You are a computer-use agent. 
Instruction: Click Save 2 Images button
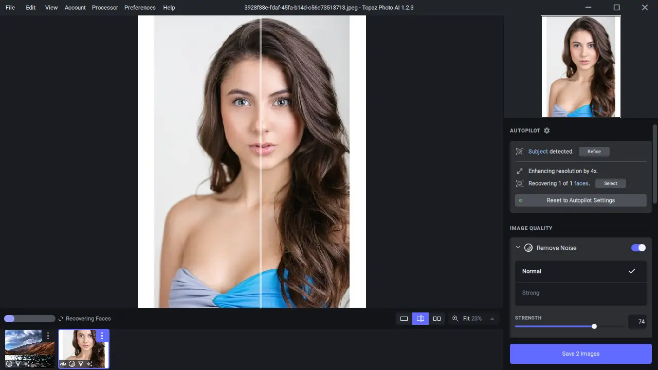point(581,354)
